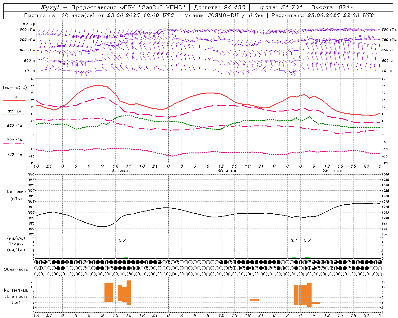Click the "0.1" precipitation value

tap(294, 241)
